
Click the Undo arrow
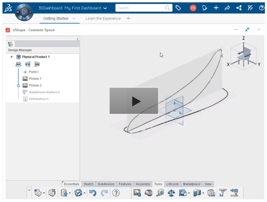(93, 193)
